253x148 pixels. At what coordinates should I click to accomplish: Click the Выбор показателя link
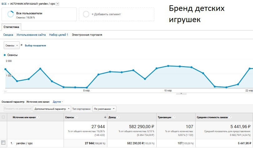point(35,45)
